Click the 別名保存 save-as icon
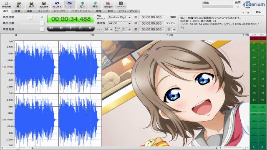The height and width of the screenshot is (150, 267). click(x=44, y=5)
